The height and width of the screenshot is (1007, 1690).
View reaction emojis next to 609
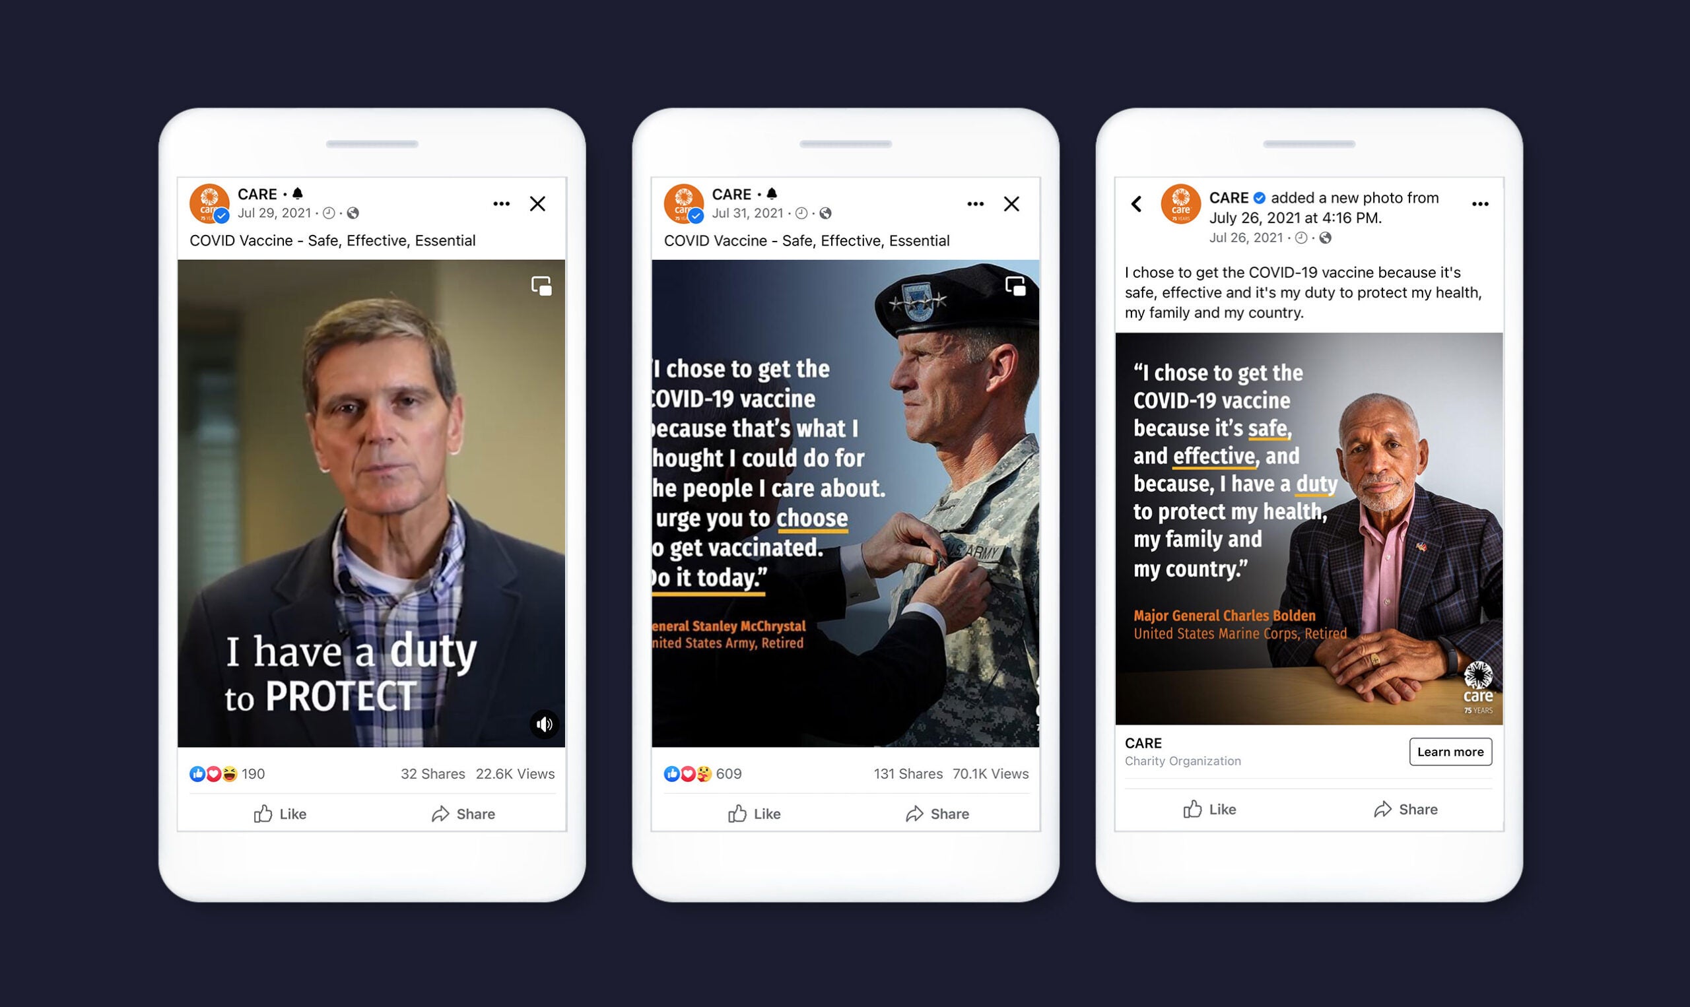[x=687, y=773]
